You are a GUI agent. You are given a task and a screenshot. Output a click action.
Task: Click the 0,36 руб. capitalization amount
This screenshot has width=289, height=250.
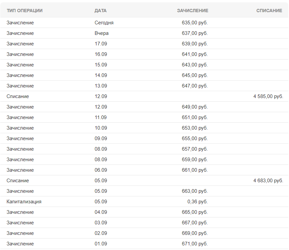(197, 202)
